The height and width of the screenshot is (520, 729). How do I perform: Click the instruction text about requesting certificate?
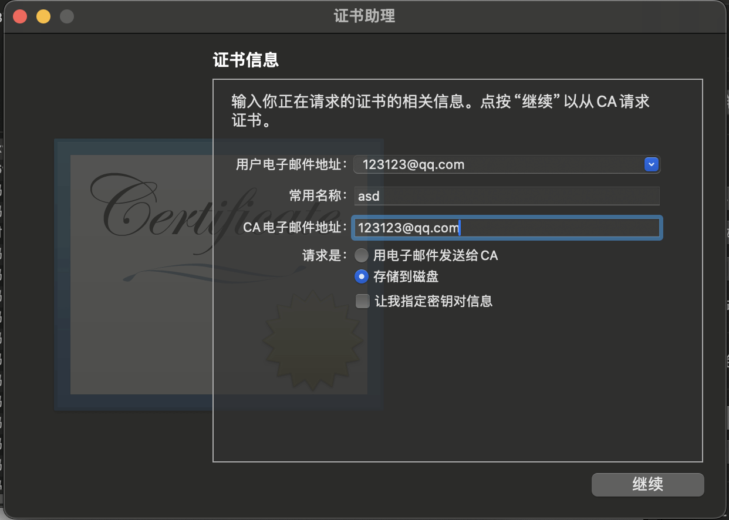pyautogui.click(x=440, y=112)
